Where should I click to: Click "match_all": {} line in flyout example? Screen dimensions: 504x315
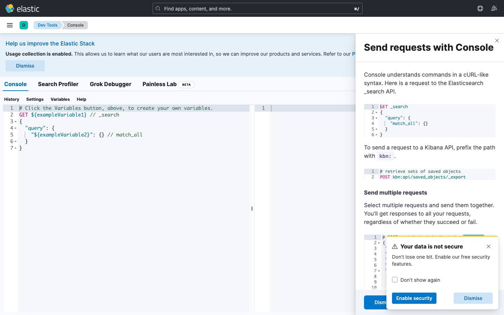pos(409,124)
